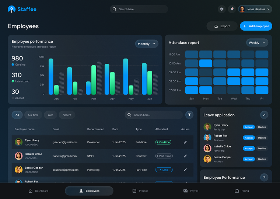Focus the top Search here field
This screenshot has width=280, height=199.
139,9
